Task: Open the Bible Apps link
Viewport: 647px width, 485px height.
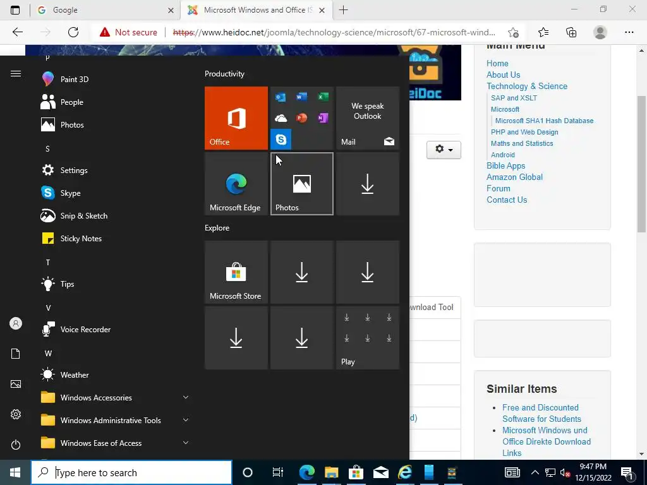Action: click(x=505, y=165)
